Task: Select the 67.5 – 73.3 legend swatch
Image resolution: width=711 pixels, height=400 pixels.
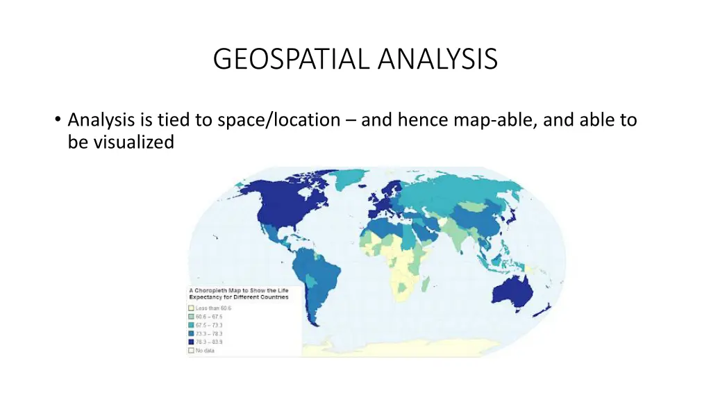Action: 192,324
